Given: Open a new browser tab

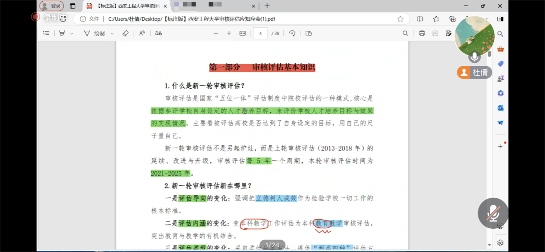Looking at the screenshot, I should (267, 6).
